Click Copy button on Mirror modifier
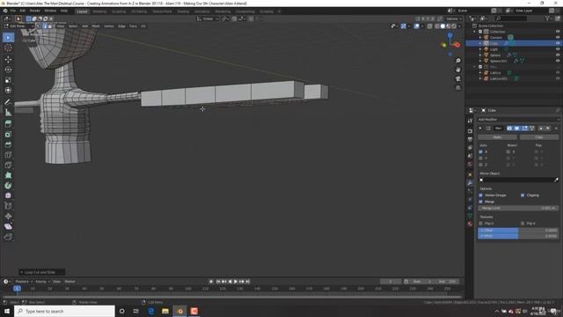This screenshot has height=317, width=563. pos(539,137)
